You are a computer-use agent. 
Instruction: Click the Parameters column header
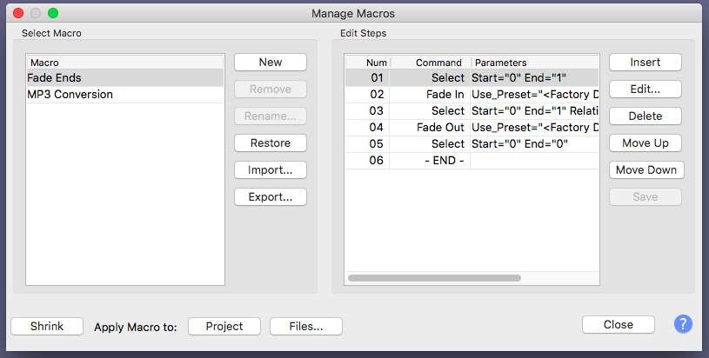tap(534, 63)
